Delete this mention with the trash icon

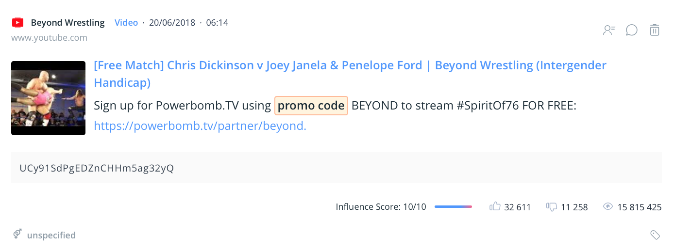point(654,30)
